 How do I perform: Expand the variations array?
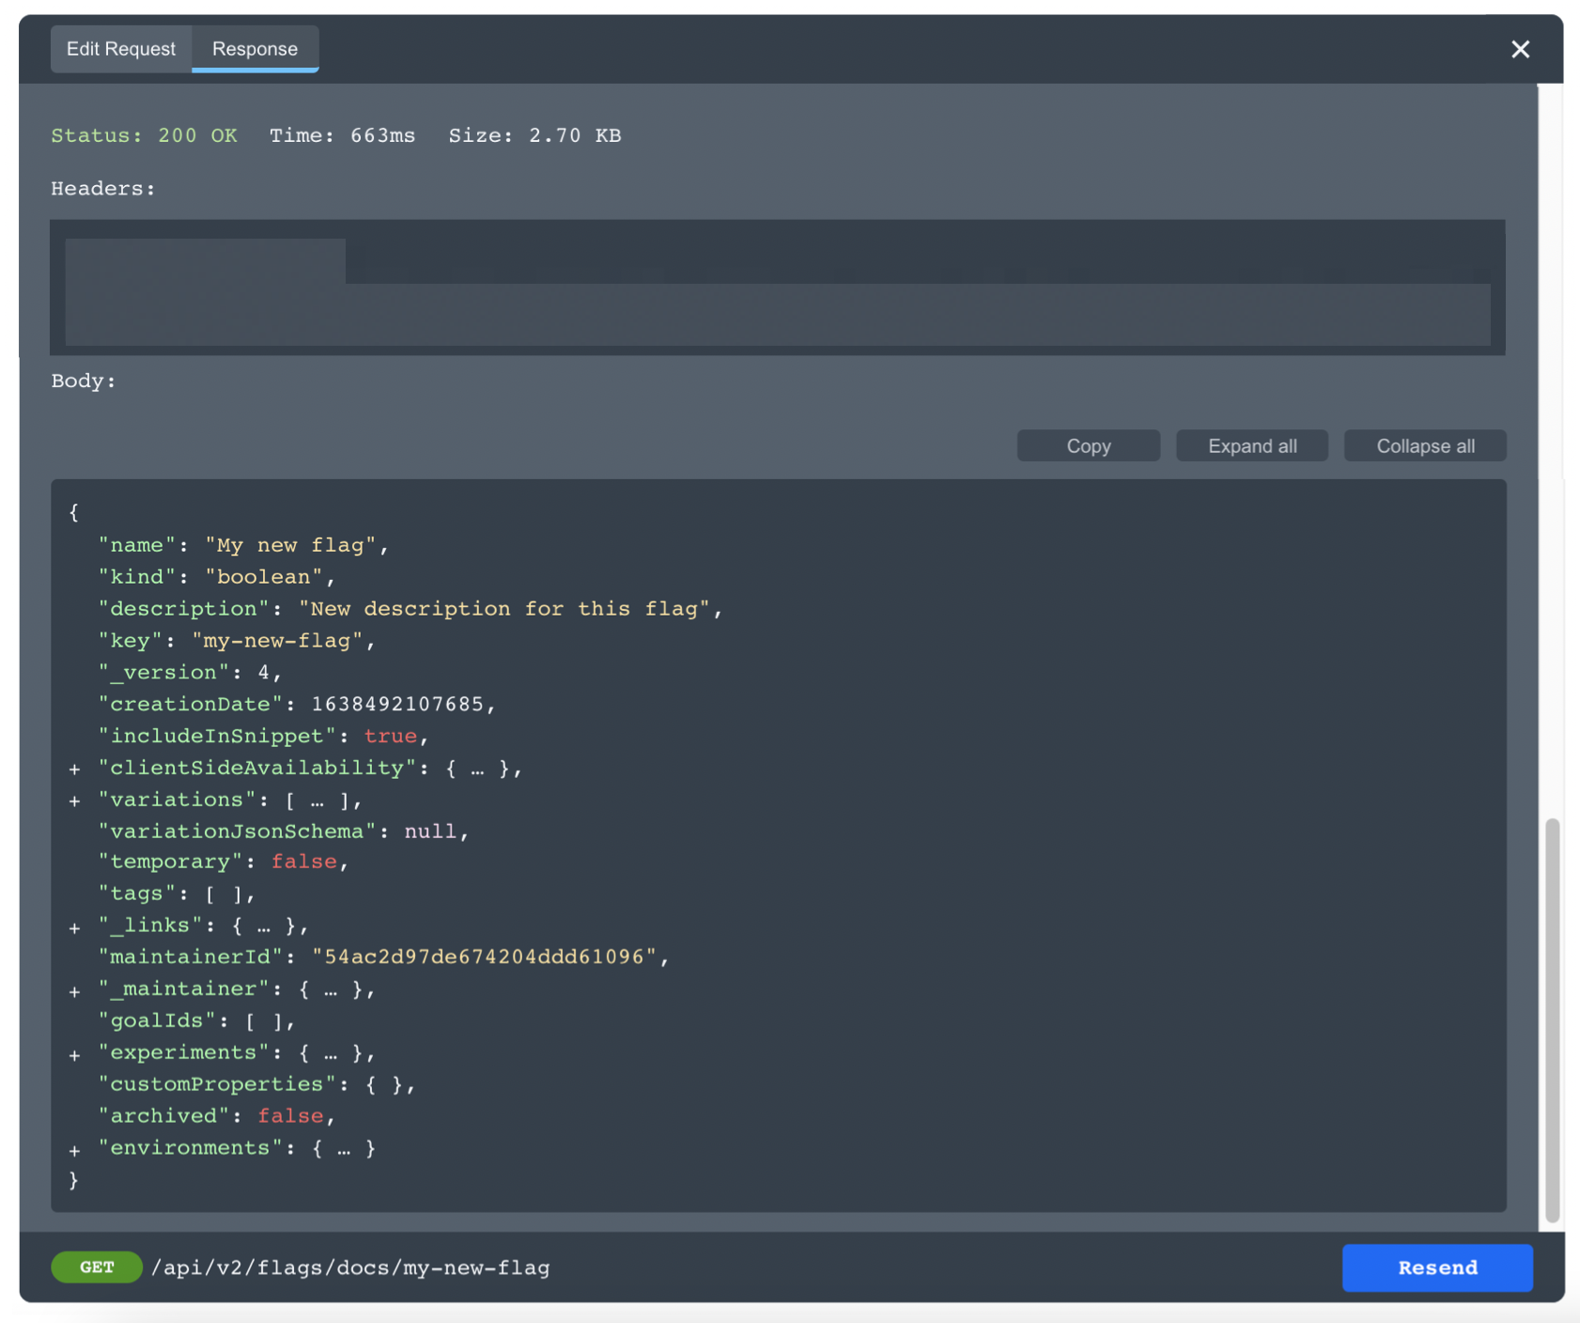pyautogui.click(x=75, y=801)
